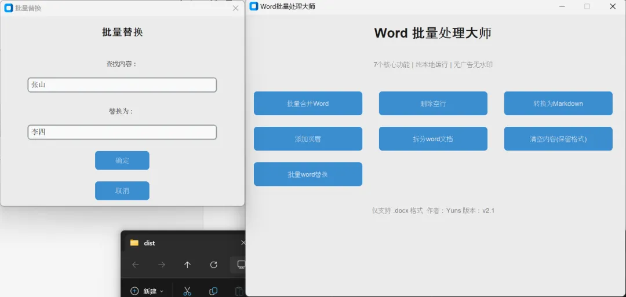626x297 pixels.
Task: Click the heading Word 批量处理大师
Action: pos(433,34)
